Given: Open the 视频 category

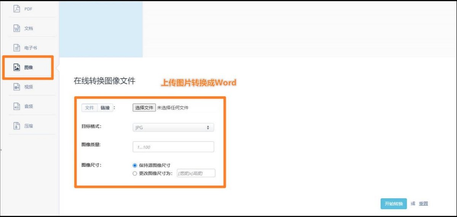Looking at the screenshot, I should (x=29, y=87).
